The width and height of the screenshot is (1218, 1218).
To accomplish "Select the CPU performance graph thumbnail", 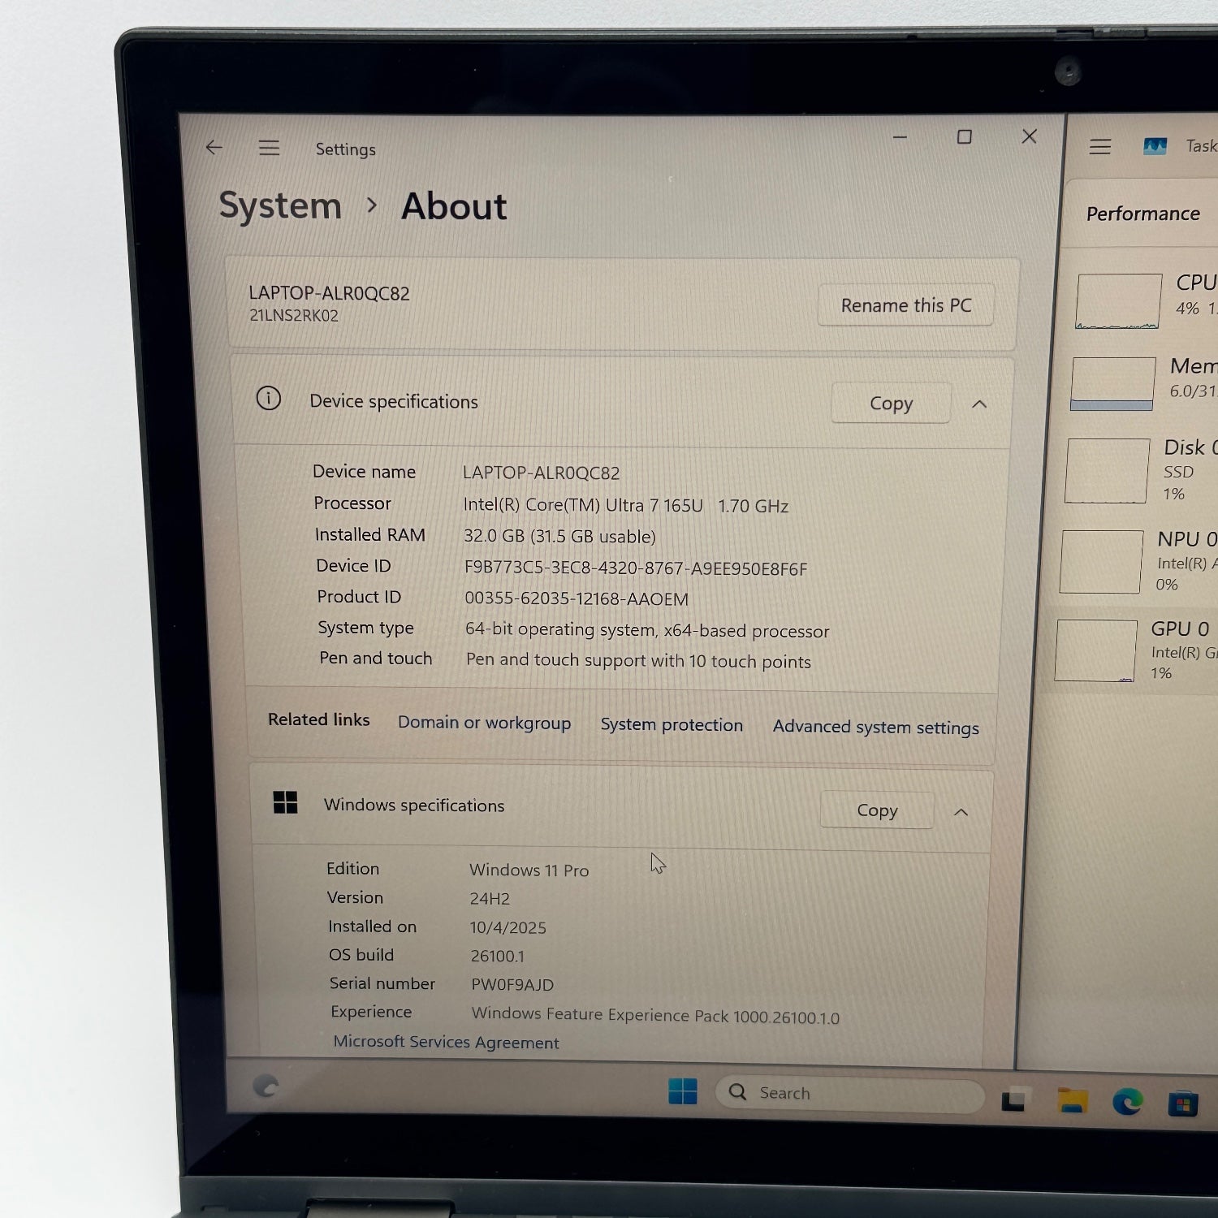I will tap(1119, 301).
